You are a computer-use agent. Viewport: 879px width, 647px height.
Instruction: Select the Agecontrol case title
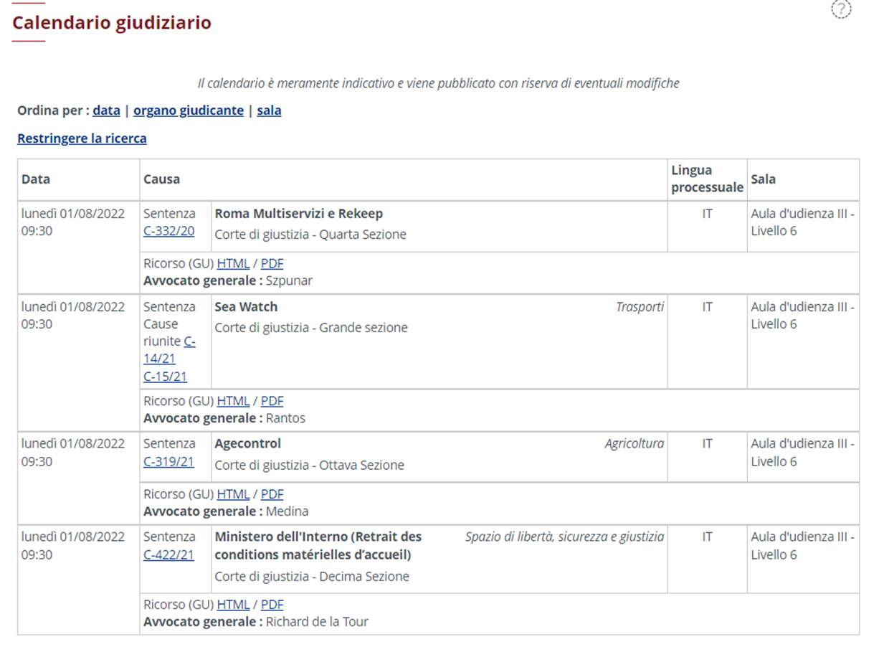248,443
